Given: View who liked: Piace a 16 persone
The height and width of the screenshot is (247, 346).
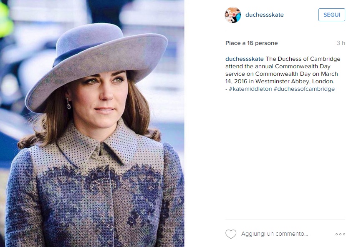Looking at the screenshot, I should pos(252,43).
